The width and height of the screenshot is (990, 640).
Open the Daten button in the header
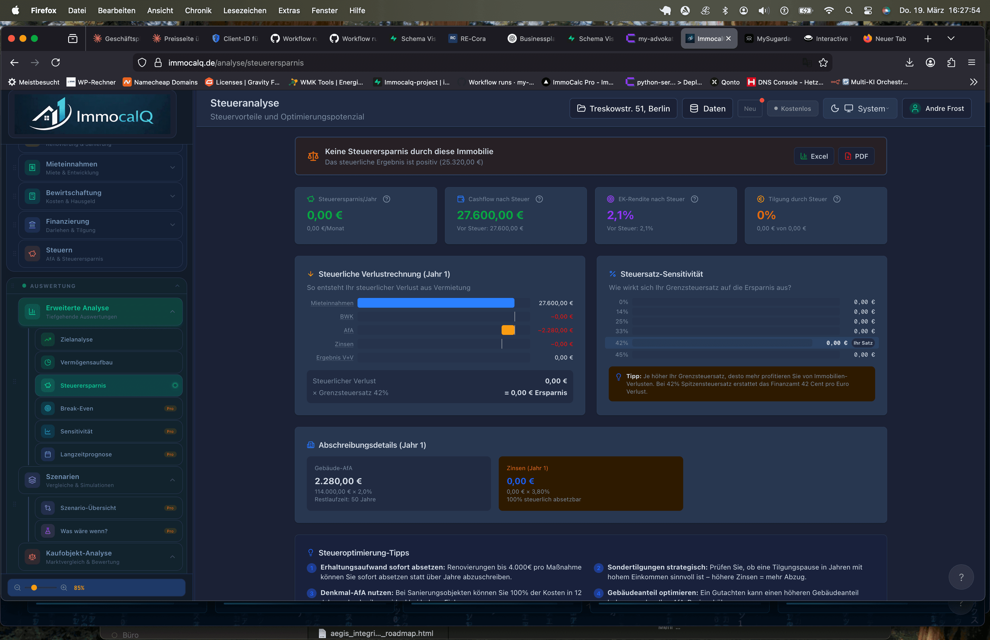coord(708,109)
